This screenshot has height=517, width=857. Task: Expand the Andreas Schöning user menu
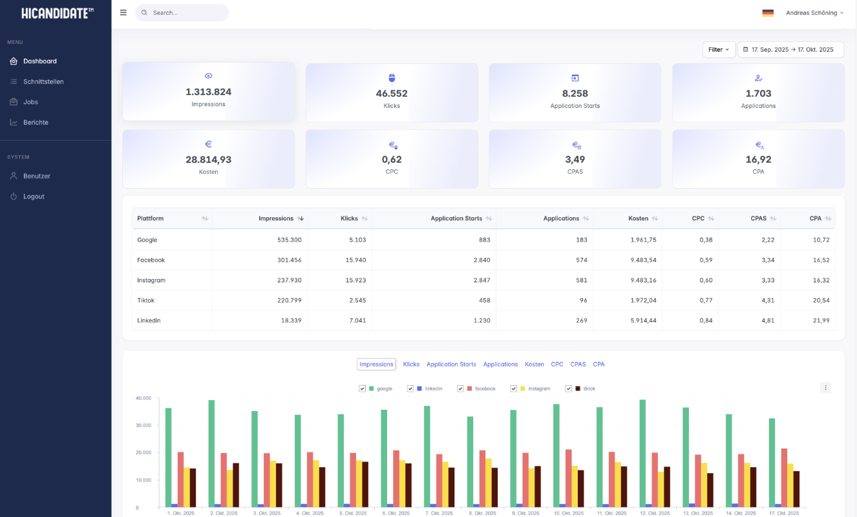point(814,13)
